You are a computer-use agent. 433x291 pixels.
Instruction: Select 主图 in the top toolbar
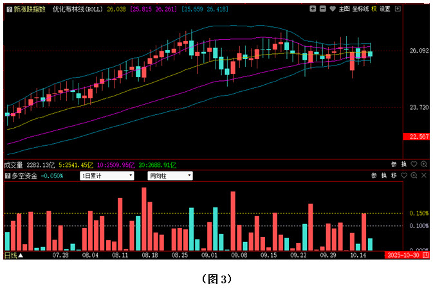click(x=343, y=9)
